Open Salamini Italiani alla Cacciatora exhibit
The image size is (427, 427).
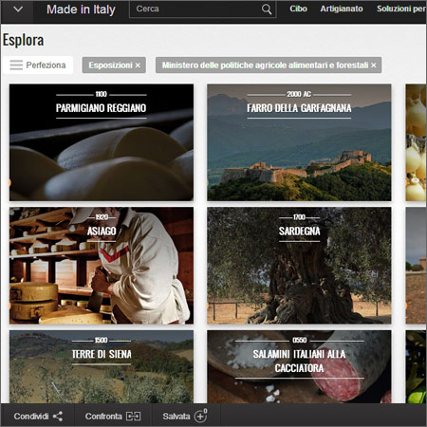click(x=299, y=366)
